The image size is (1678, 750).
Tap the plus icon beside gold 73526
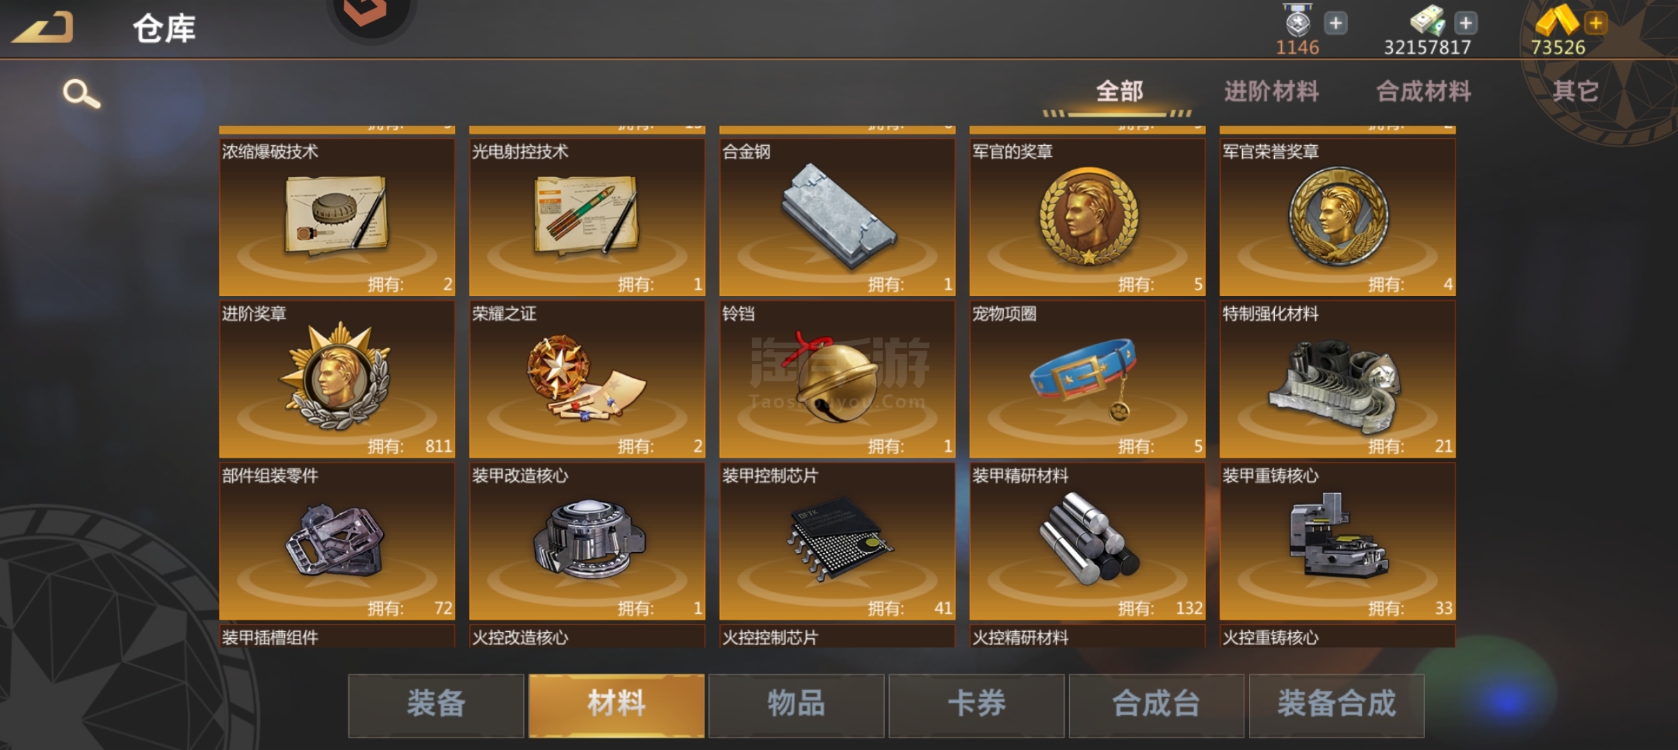1596,23
